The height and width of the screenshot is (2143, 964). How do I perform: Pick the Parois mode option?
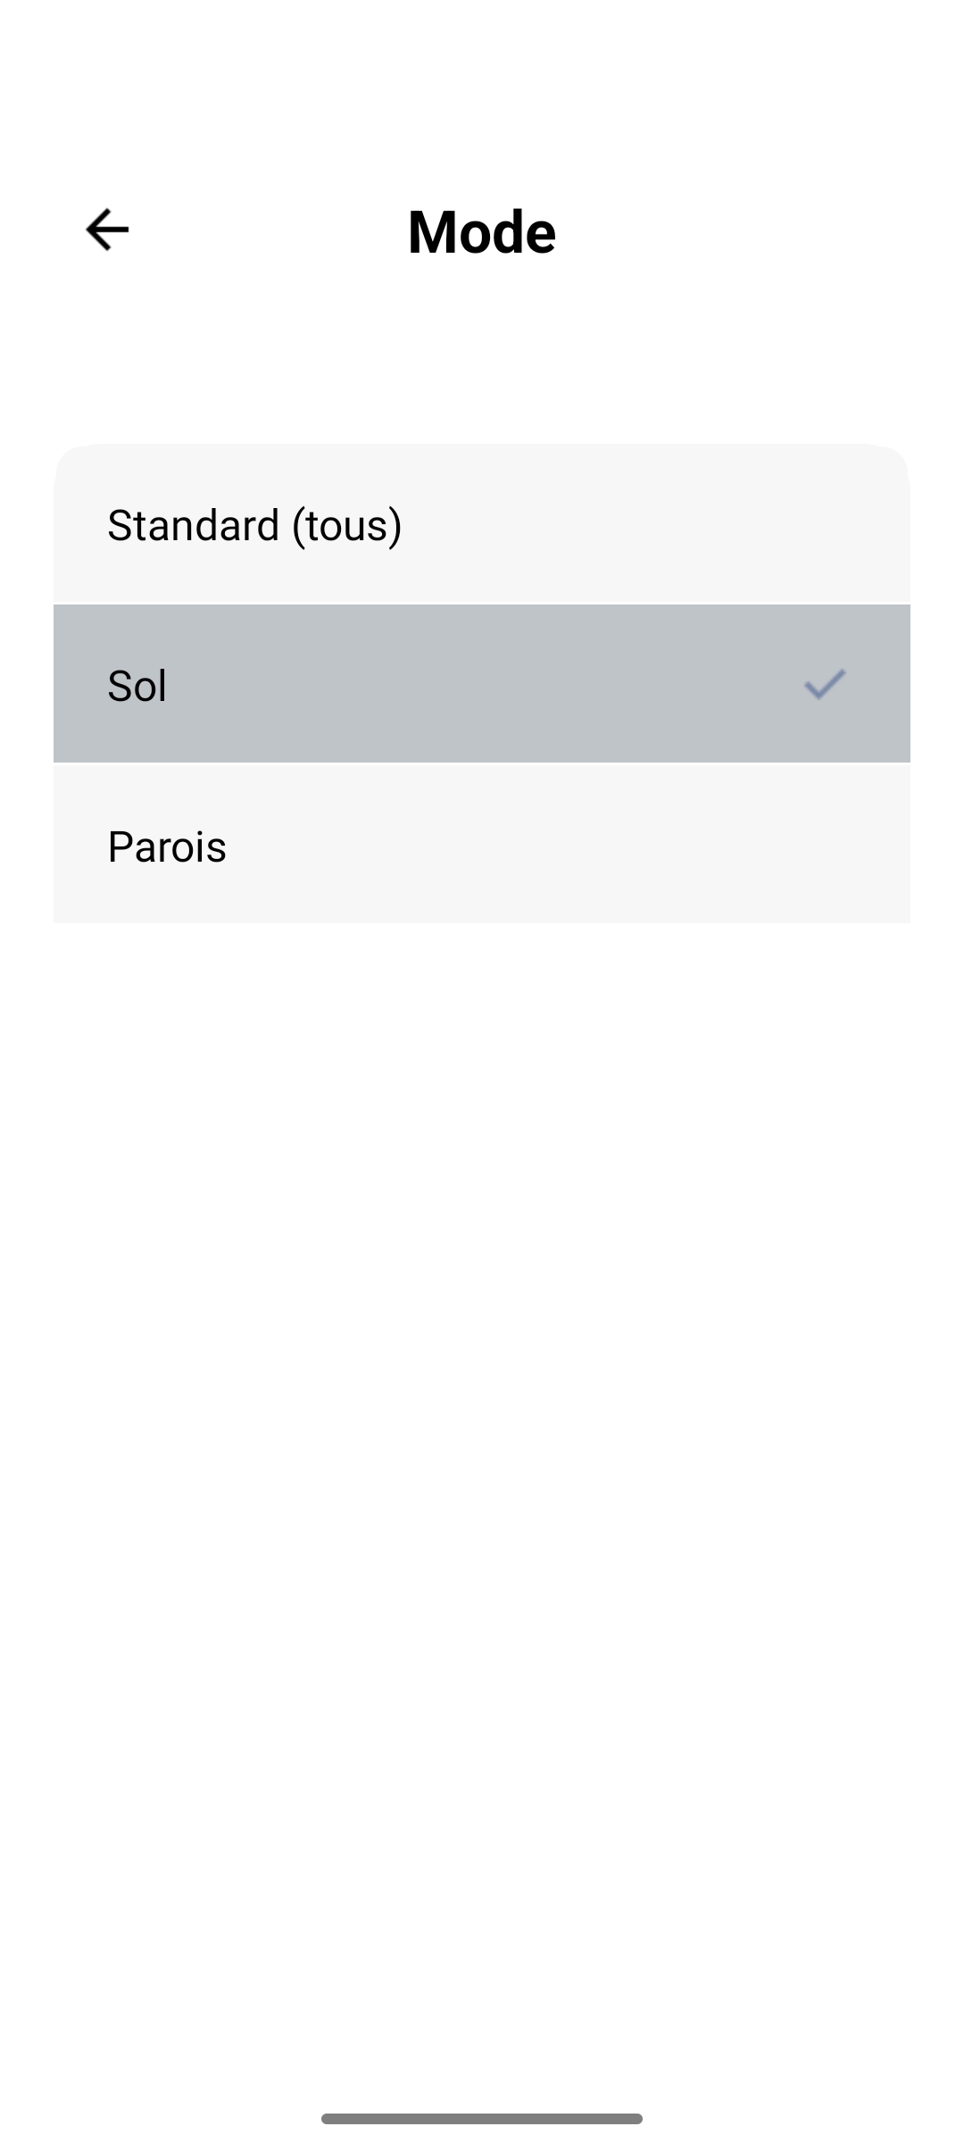point(482,845)
